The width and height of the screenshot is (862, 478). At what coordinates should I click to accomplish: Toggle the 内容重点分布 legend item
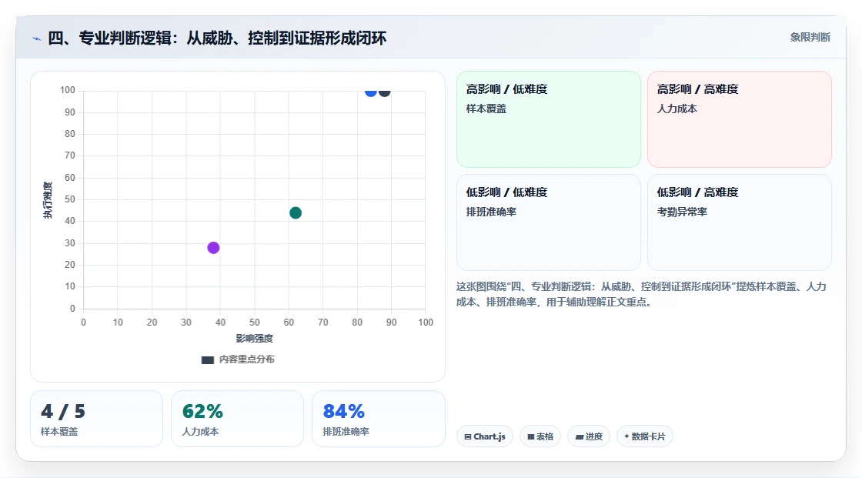point(238,359)
